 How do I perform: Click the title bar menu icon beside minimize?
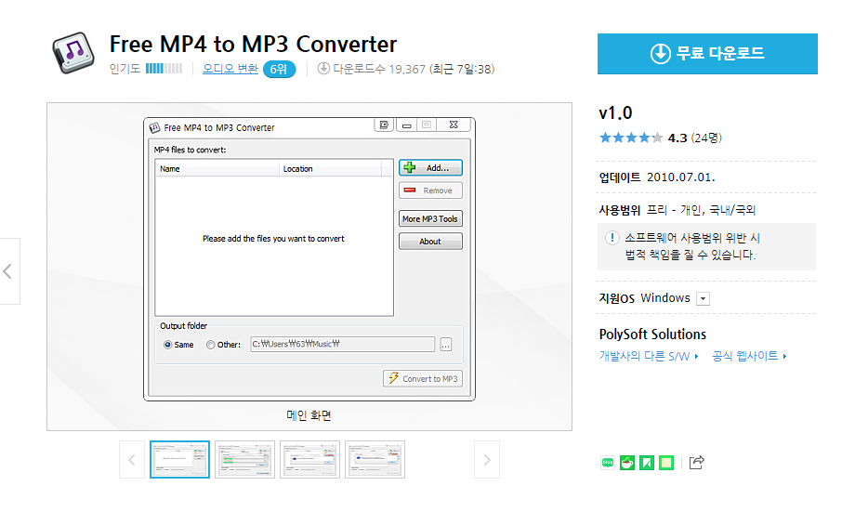(x=384, y=125)
